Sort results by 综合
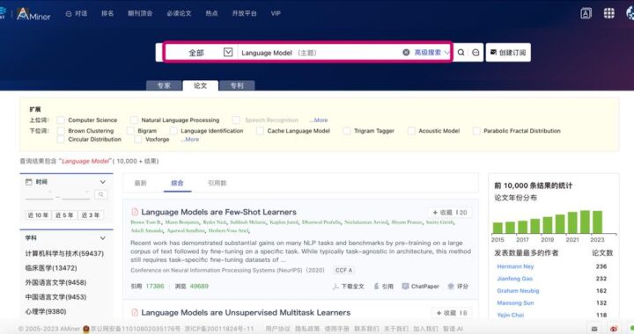This screenshot has height=334, width=634. tap(177, 183)
